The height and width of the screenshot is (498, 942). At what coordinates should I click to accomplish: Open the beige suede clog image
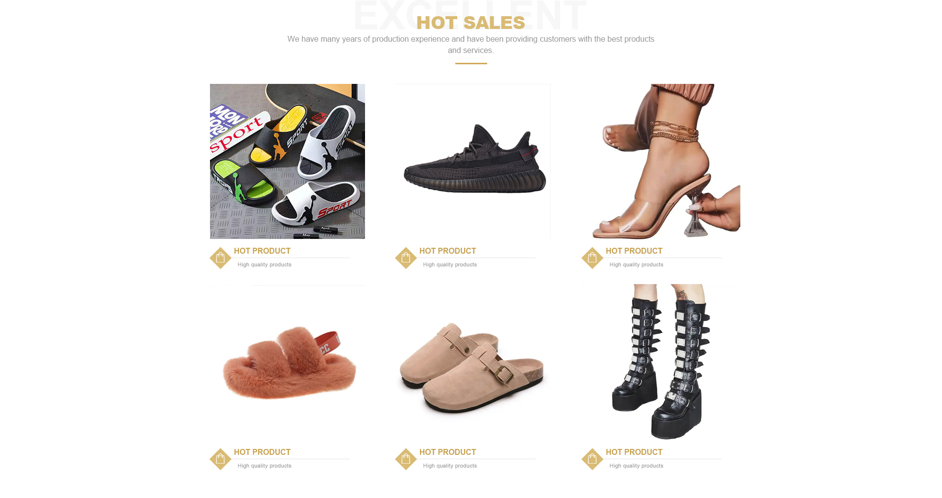473,362
